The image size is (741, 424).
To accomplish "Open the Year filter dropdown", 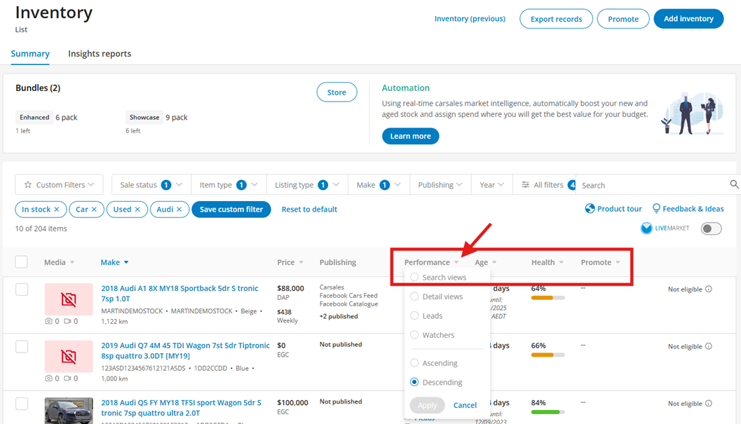I will click(491, 185).
